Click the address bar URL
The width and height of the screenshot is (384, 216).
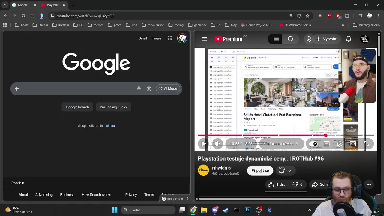86,16
